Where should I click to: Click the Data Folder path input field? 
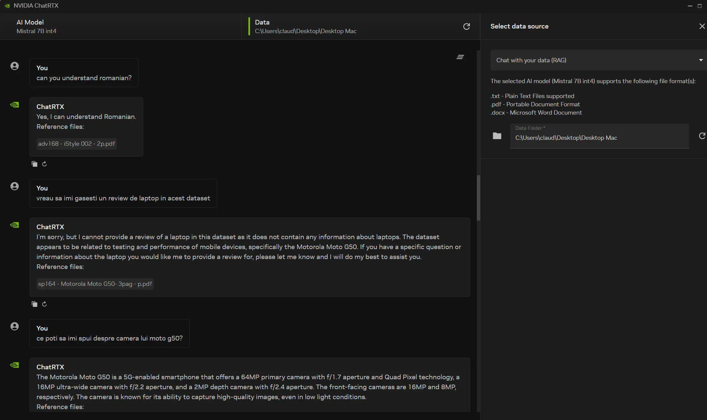[x=600, y=136]
